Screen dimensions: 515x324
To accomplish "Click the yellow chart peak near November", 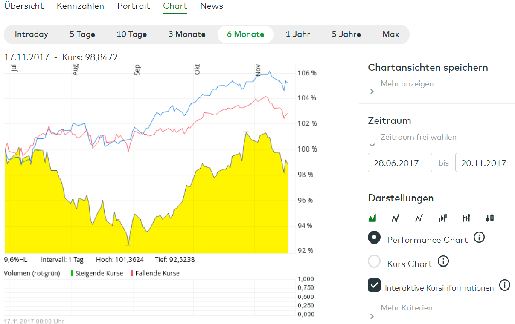I will pyautogui.click(x=246, y=133).
